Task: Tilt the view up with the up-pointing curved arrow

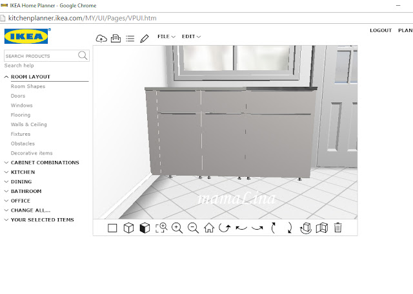Action: (274, 228)
